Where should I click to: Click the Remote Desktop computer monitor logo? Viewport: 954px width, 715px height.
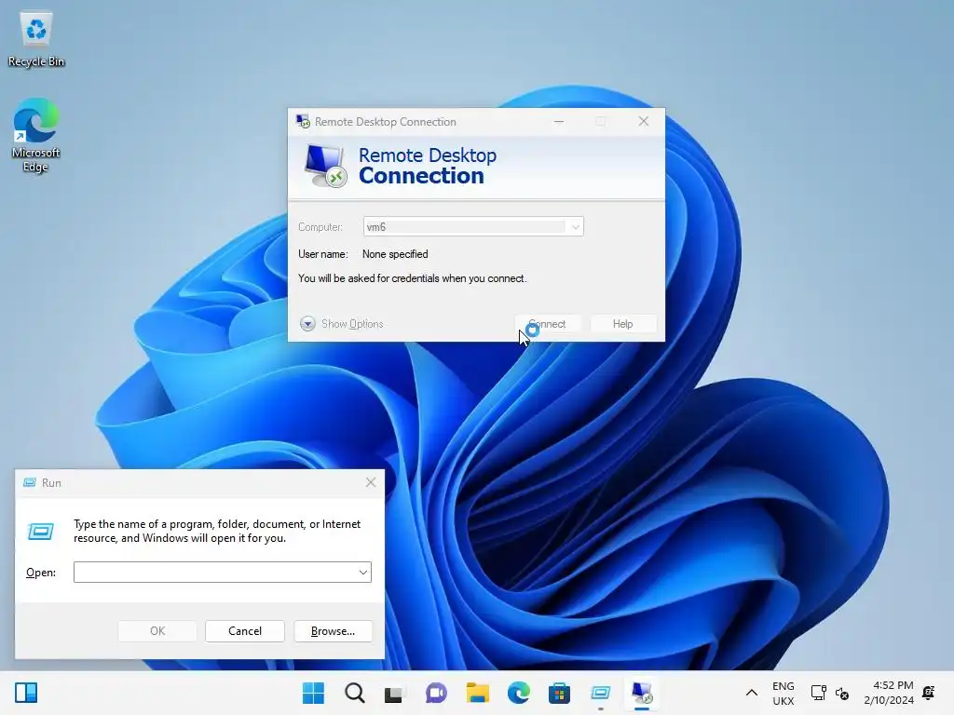[x=325, y=166]
